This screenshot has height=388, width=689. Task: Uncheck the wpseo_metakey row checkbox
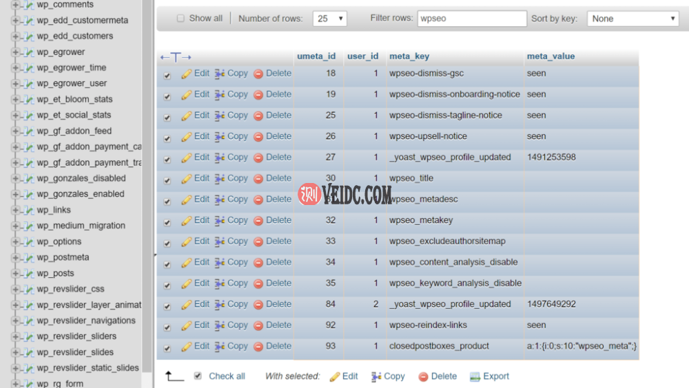pos(167,222)
